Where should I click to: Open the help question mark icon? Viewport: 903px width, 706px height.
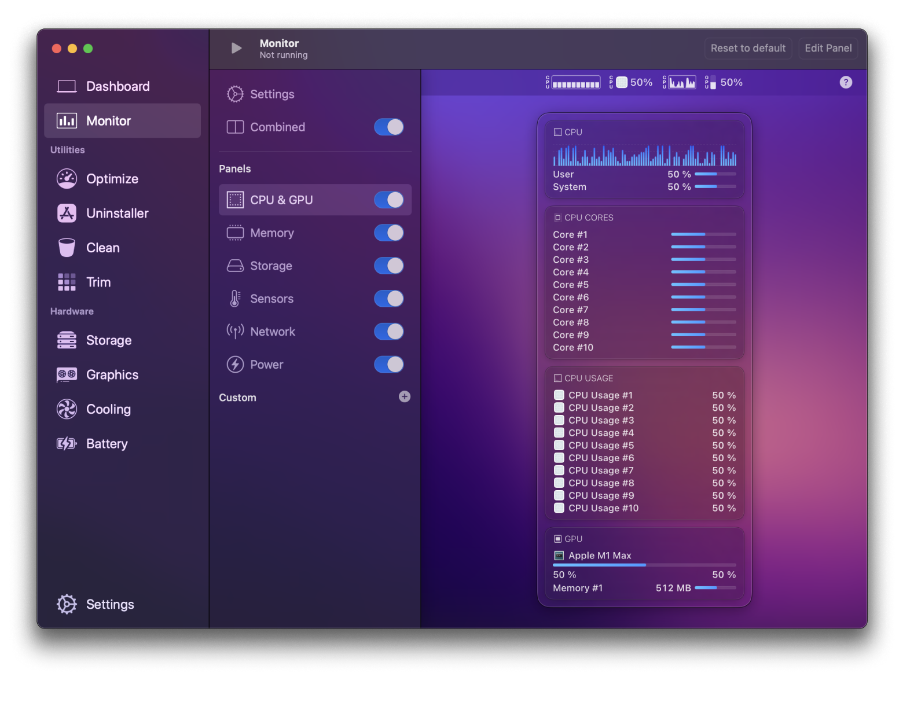click(x=846, y=82)
